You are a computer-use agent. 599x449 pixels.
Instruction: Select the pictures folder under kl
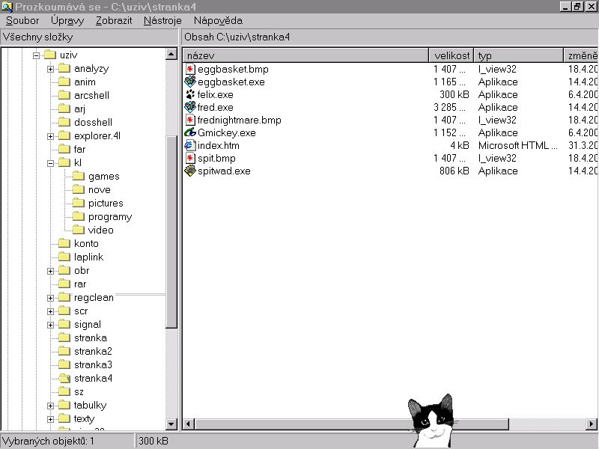tap(105, 204)
